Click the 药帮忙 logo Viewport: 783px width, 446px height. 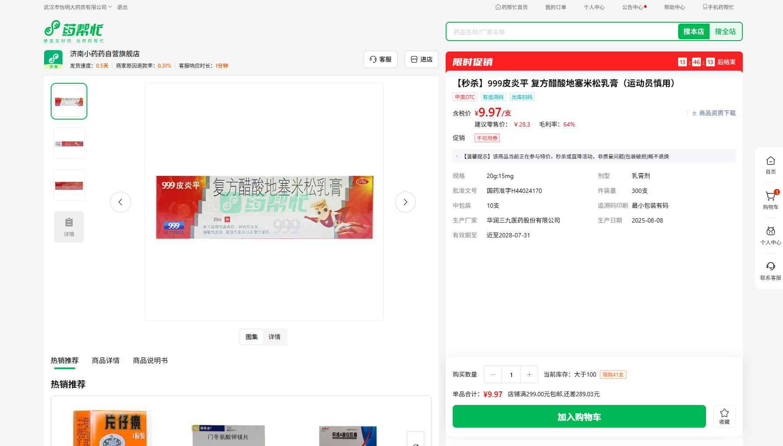(74, 31)
